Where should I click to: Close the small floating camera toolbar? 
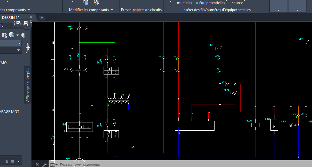[31, 21]
